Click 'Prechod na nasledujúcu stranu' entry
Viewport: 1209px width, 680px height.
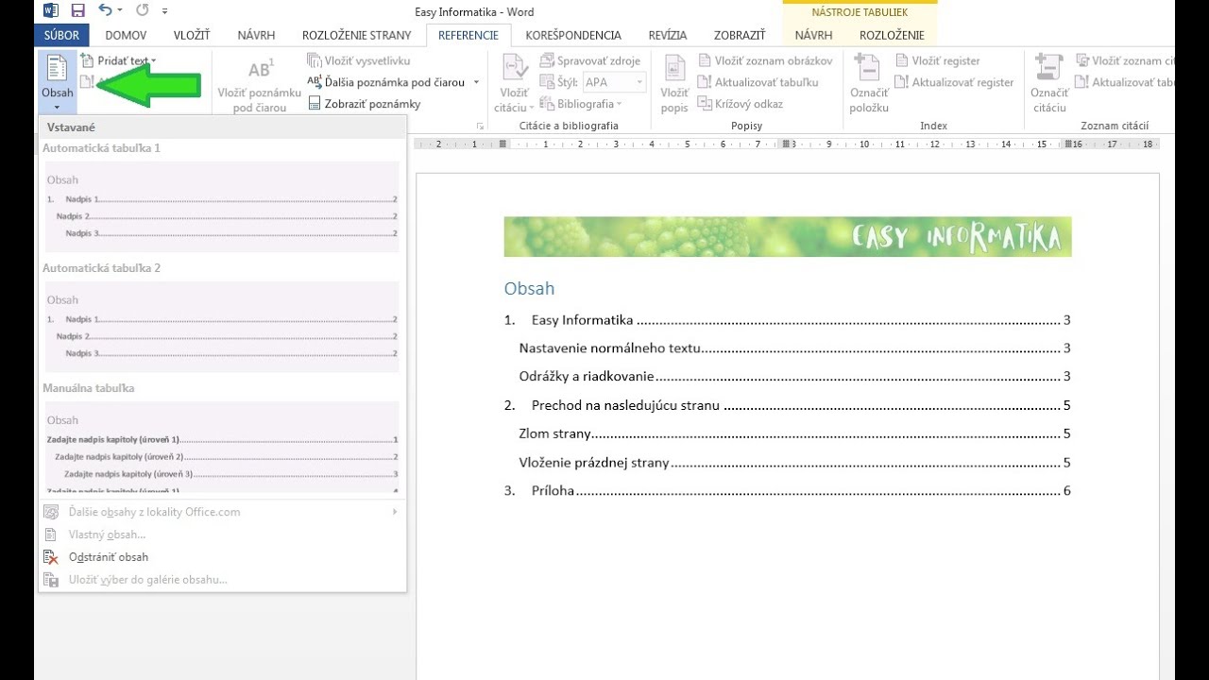click(x=787, y=406)
